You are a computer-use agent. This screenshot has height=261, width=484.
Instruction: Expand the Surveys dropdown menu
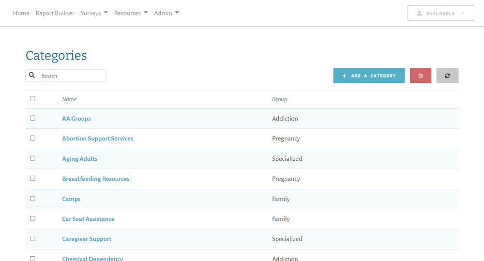tap(94, 13)
